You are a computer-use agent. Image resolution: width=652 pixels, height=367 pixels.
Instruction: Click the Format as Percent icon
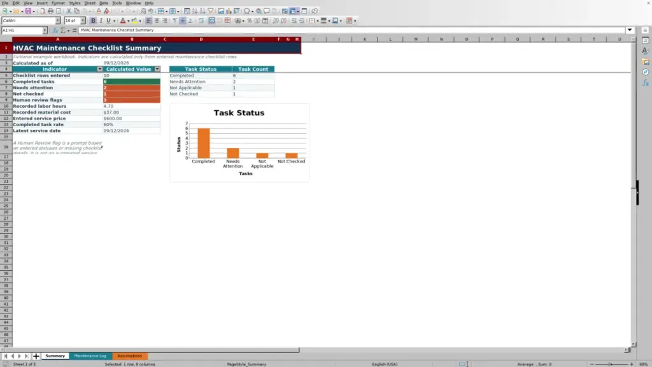pyautogui.click(x=250, y=21)
